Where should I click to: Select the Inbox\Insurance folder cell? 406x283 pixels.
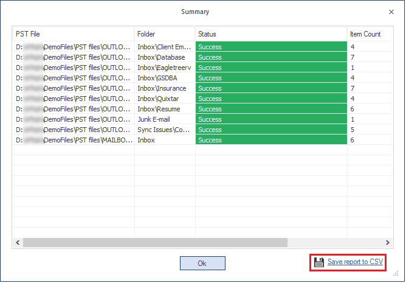[165, 88]
